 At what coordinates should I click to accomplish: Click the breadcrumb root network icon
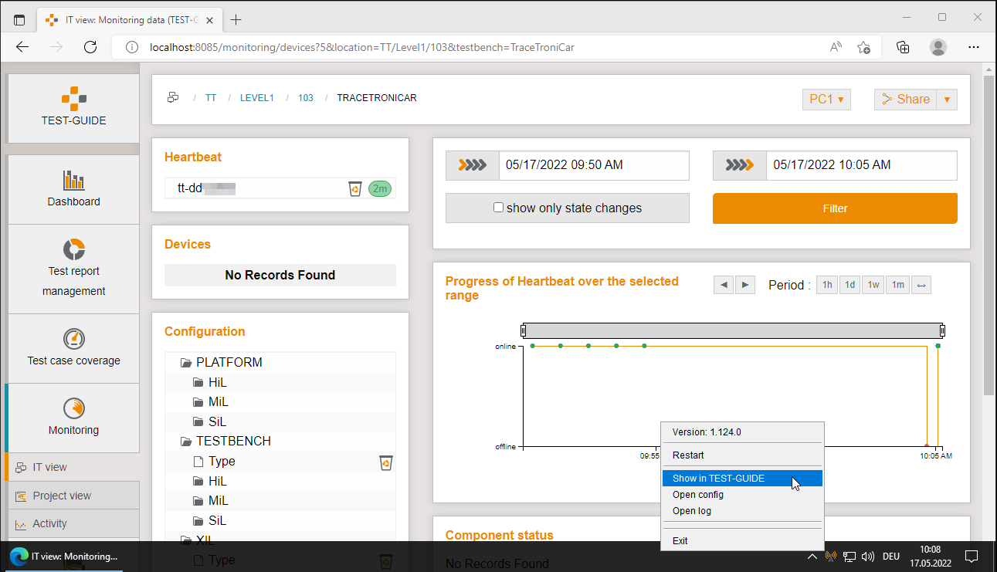click(x=173, y=98)
